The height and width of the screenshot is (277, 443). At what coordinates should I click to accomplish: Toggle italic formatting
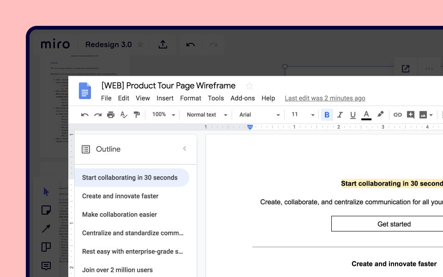point(340,115)
